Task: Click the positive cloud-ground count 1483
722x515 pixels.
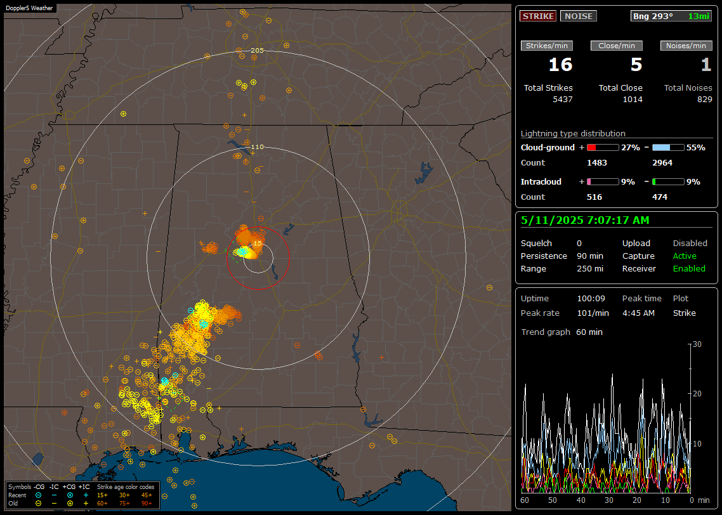Action: 597,163
